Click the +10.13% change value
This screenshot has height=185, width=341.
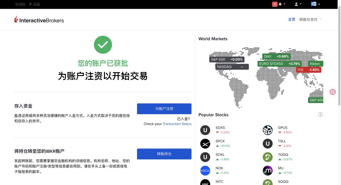225,146
